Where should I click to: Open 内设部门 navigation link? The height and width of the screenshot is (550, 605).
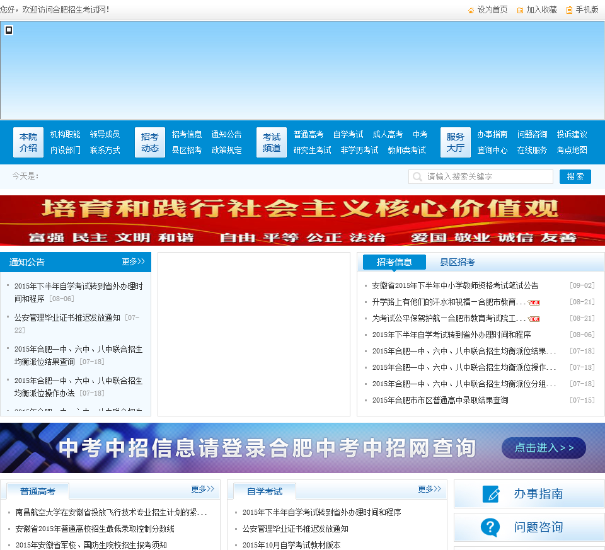(65, 150)
